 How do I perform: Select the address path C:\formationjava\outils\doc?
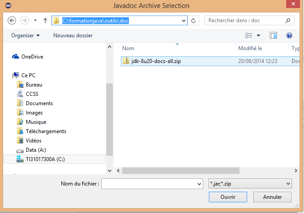pos(96,20)
